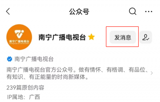Select the bold 南宁广播电视台 account title

click(x=62, y=37)
